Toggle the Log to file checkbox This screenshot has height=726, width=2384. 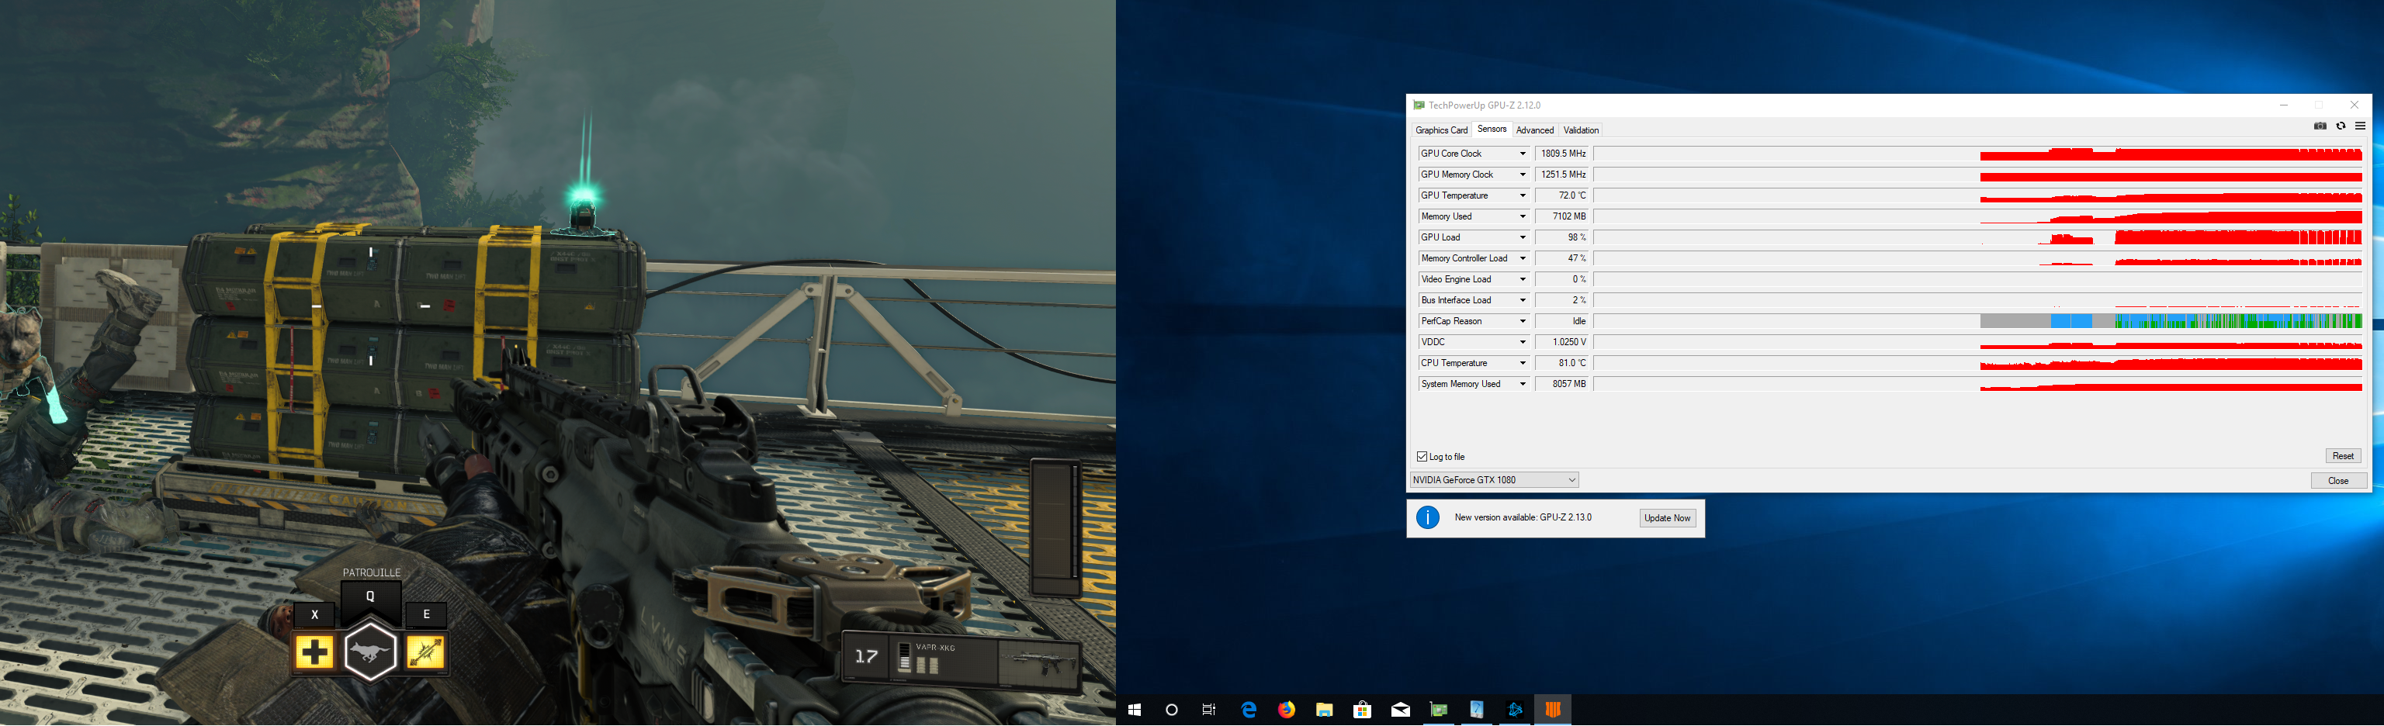pos(1422,457)
